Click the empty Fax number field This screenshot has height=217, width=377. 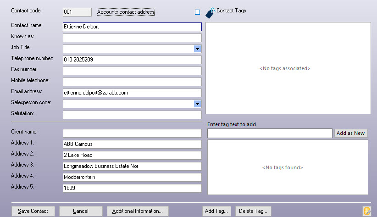pos(132,71)
